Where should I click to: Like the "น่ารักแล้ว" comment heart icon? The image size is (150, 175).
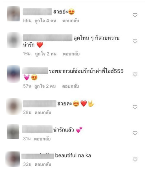coord(135,133)
